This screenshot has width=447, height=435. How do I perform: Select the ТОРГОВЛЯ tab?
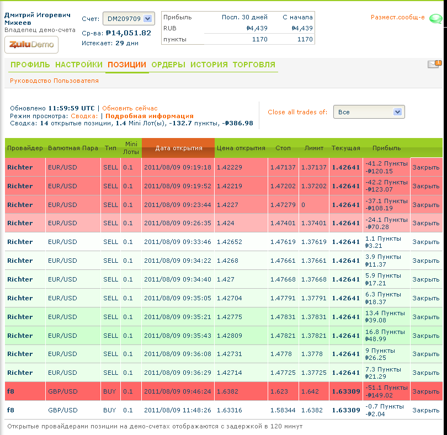tap(254, 65)
